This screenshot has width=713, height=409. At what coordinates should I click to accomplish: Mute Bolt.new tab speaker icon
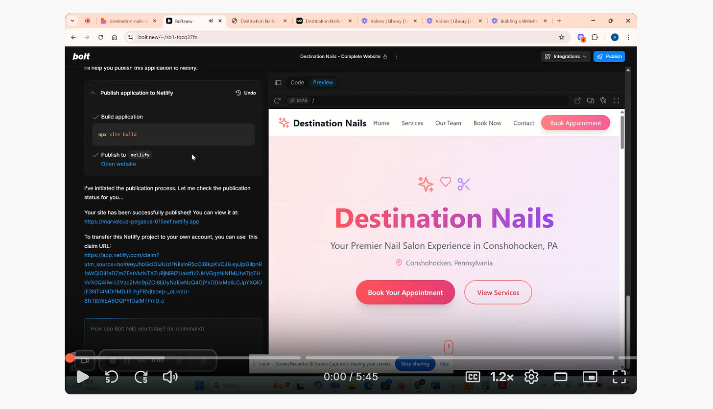point(211,21)
